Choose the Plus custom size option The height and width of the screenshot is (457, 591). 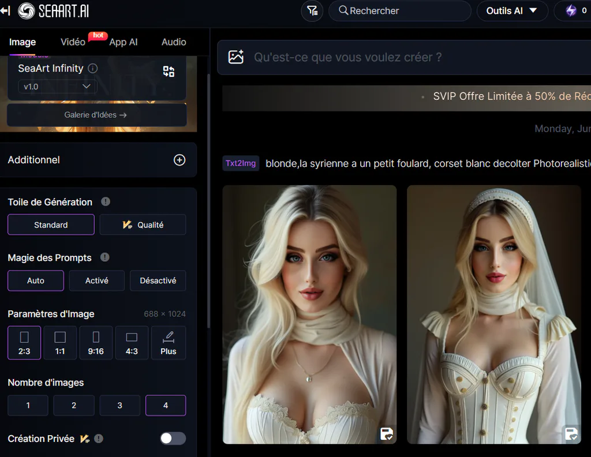pos(169,343)
